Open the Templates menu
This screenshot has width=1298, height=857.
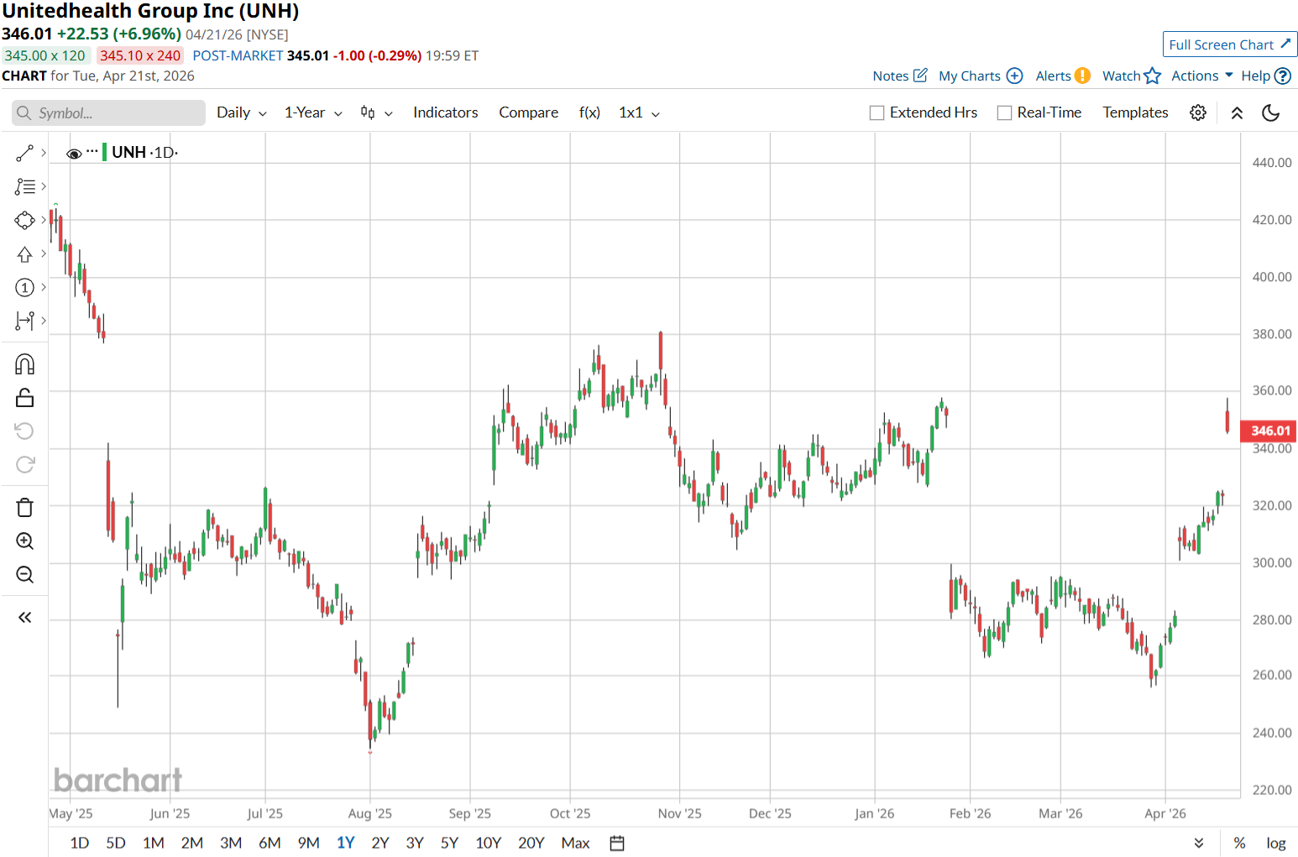point(1135,112)
